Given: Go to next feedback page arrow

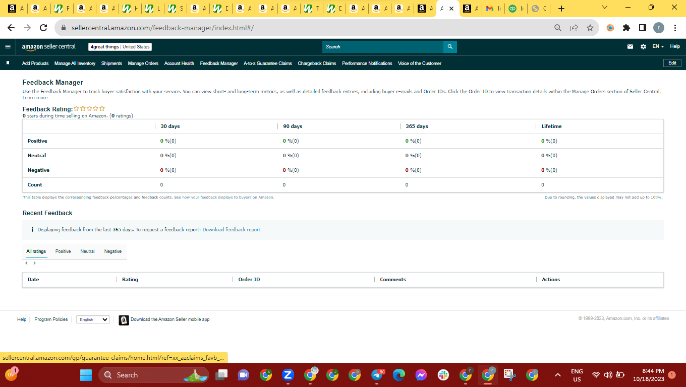Looking at the screenshot, I should (x=34, y=263).
